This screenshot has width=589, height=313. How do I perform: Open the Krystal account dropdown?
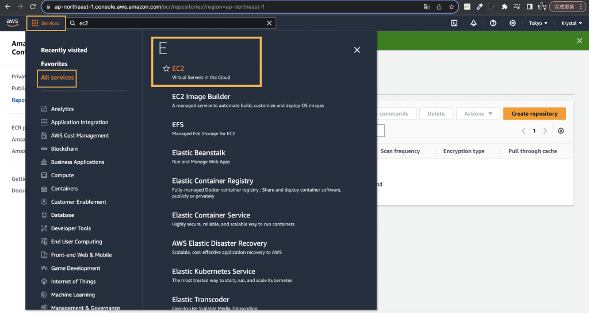(571, 23)
